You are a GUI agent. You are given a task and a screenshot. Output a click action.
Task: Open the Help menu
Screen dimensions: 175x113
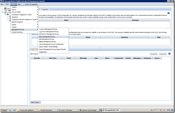click(x=20, y=4)
